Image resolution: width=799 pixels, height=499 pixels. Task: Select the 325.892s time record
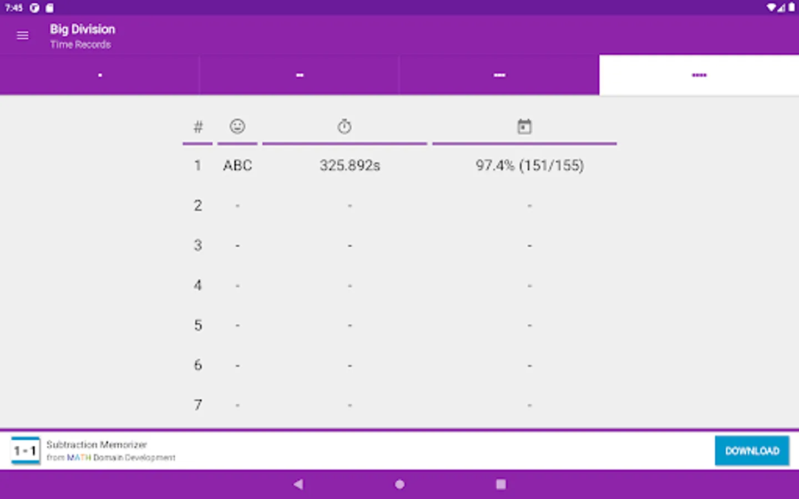click(x=350, y=165)
